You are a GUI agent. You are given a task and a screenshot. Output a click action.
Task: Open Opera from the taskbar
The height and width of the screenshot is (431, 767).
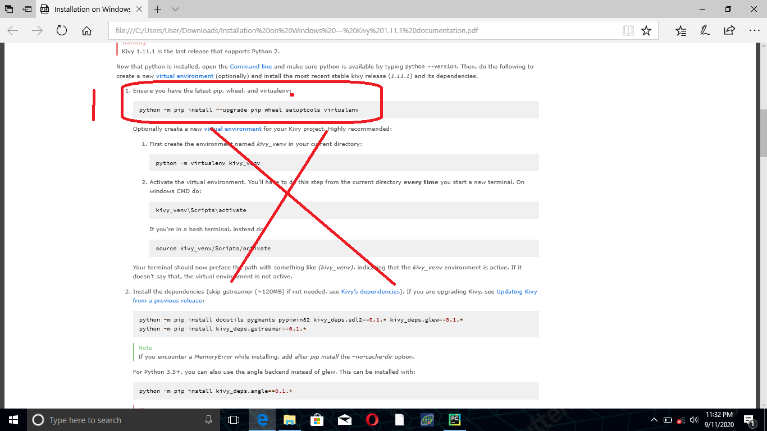click(x=372, y=419)
